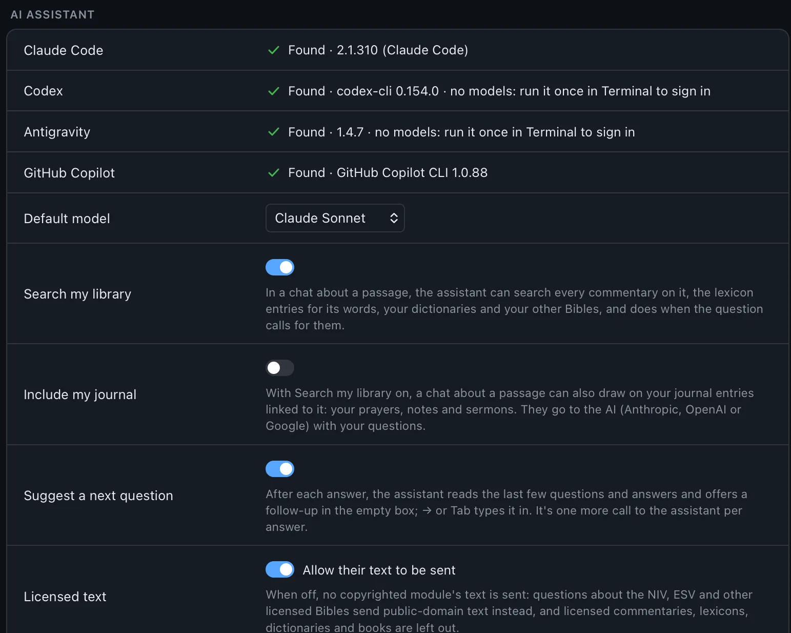Click the green checkmark in the Antigravity row
The height and width of the screenshot is (633, 791).
(274, 132)
